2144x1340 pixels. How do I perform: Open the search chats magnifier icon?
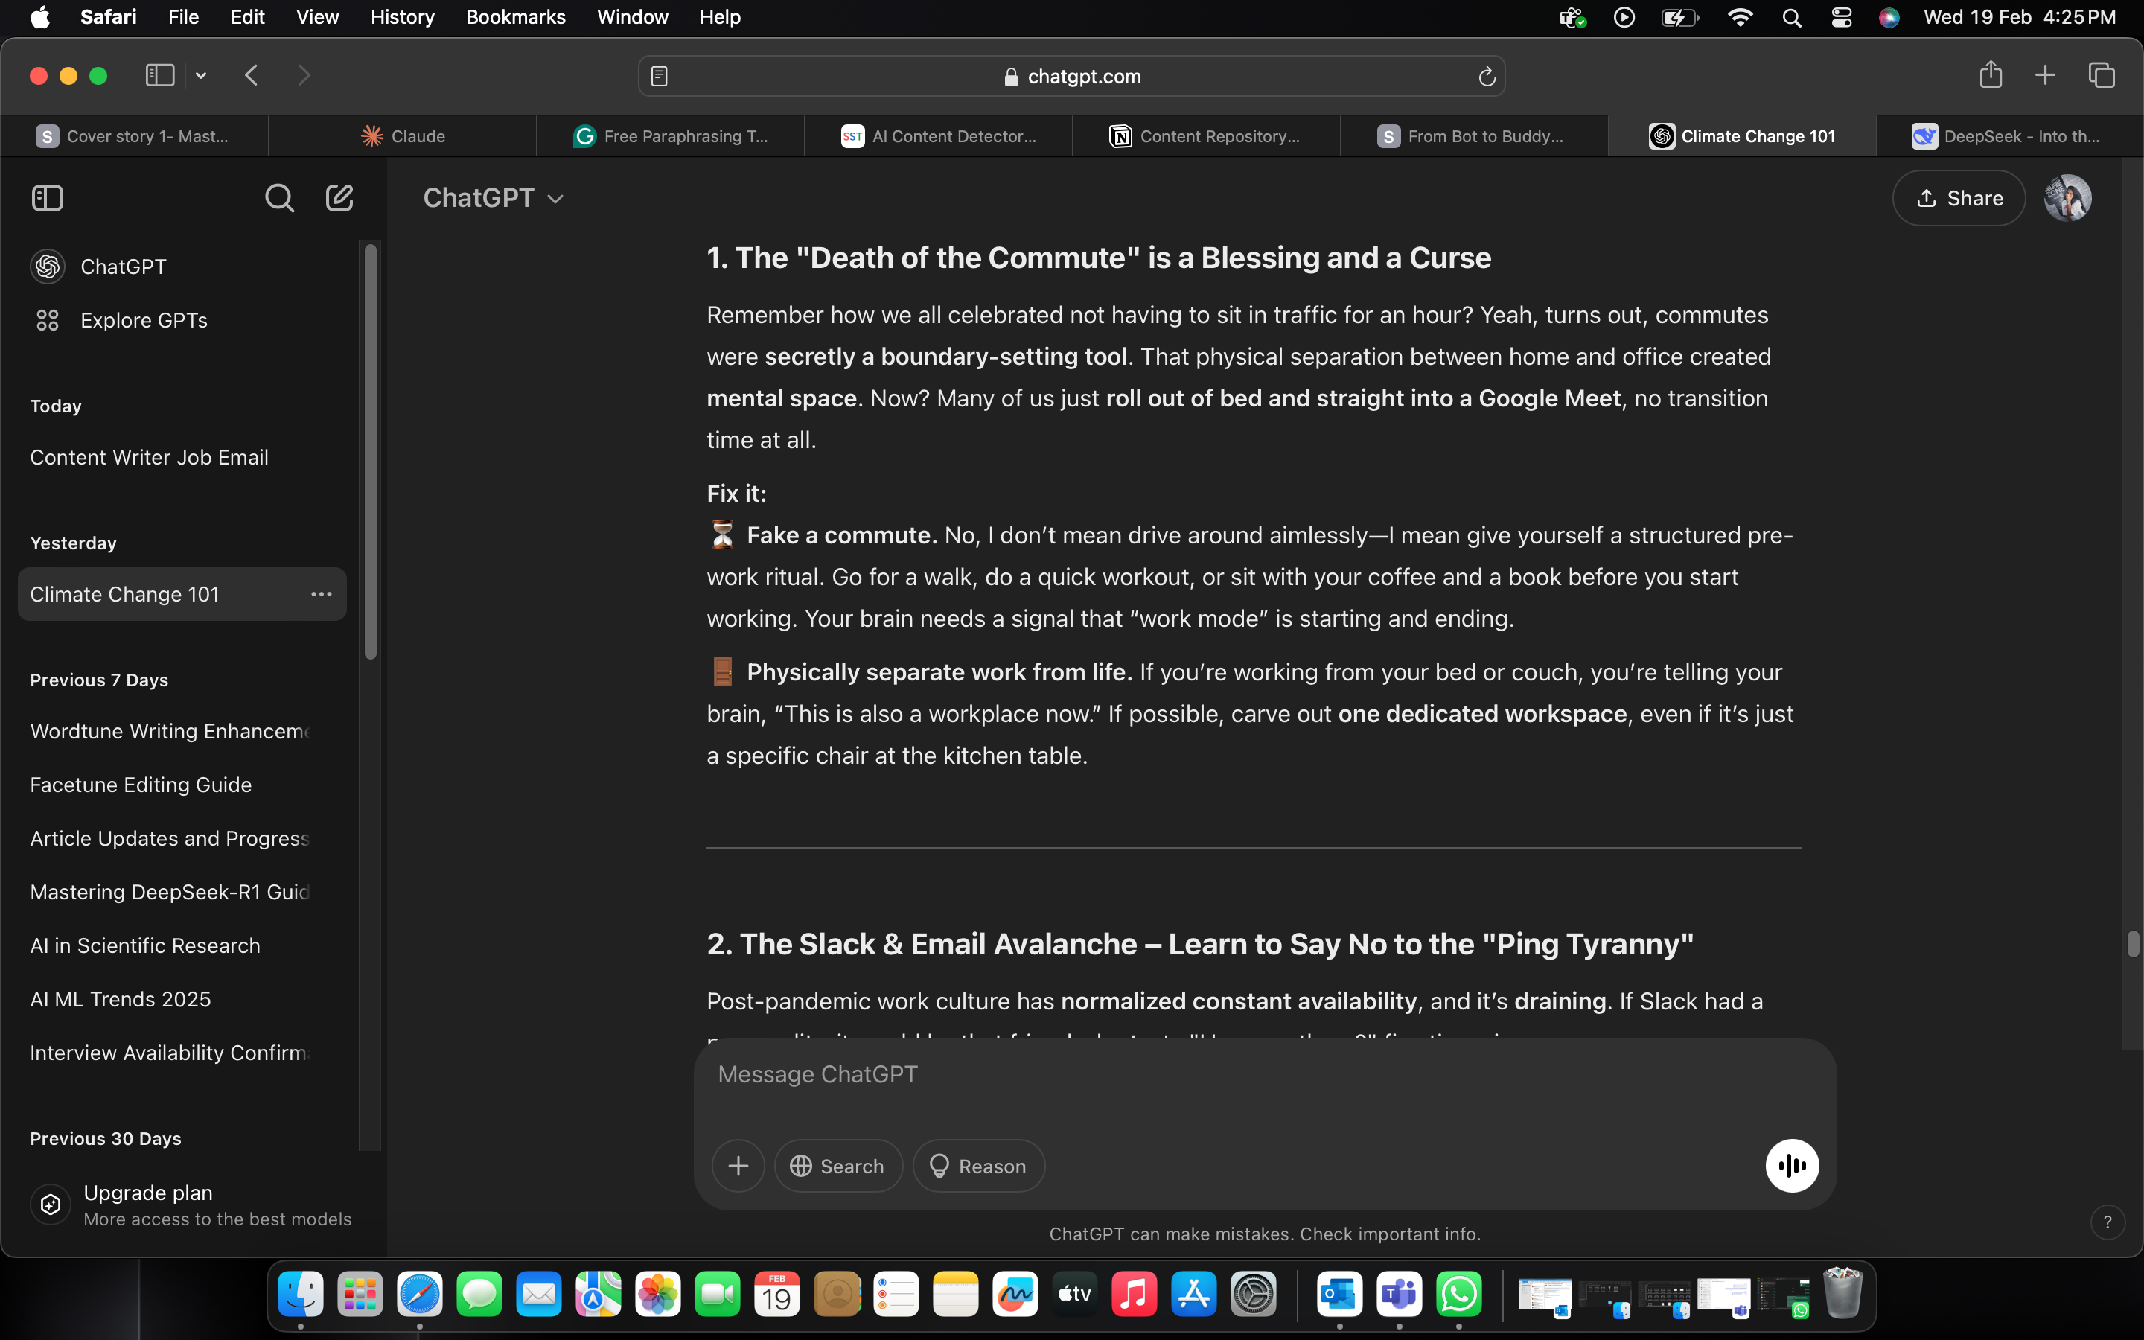coord(279,197)
